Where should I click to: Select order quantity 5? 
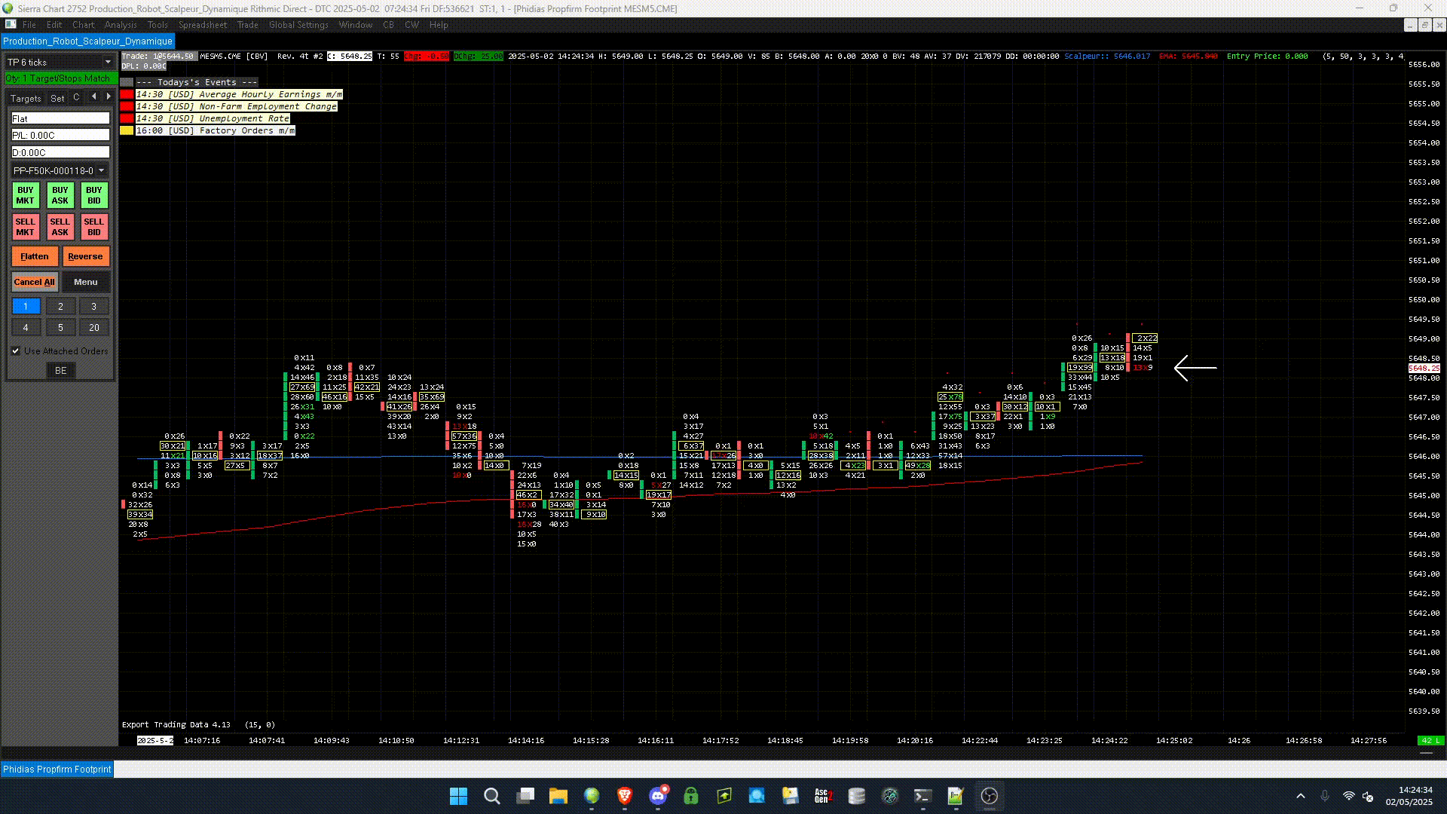pos(60,327)
